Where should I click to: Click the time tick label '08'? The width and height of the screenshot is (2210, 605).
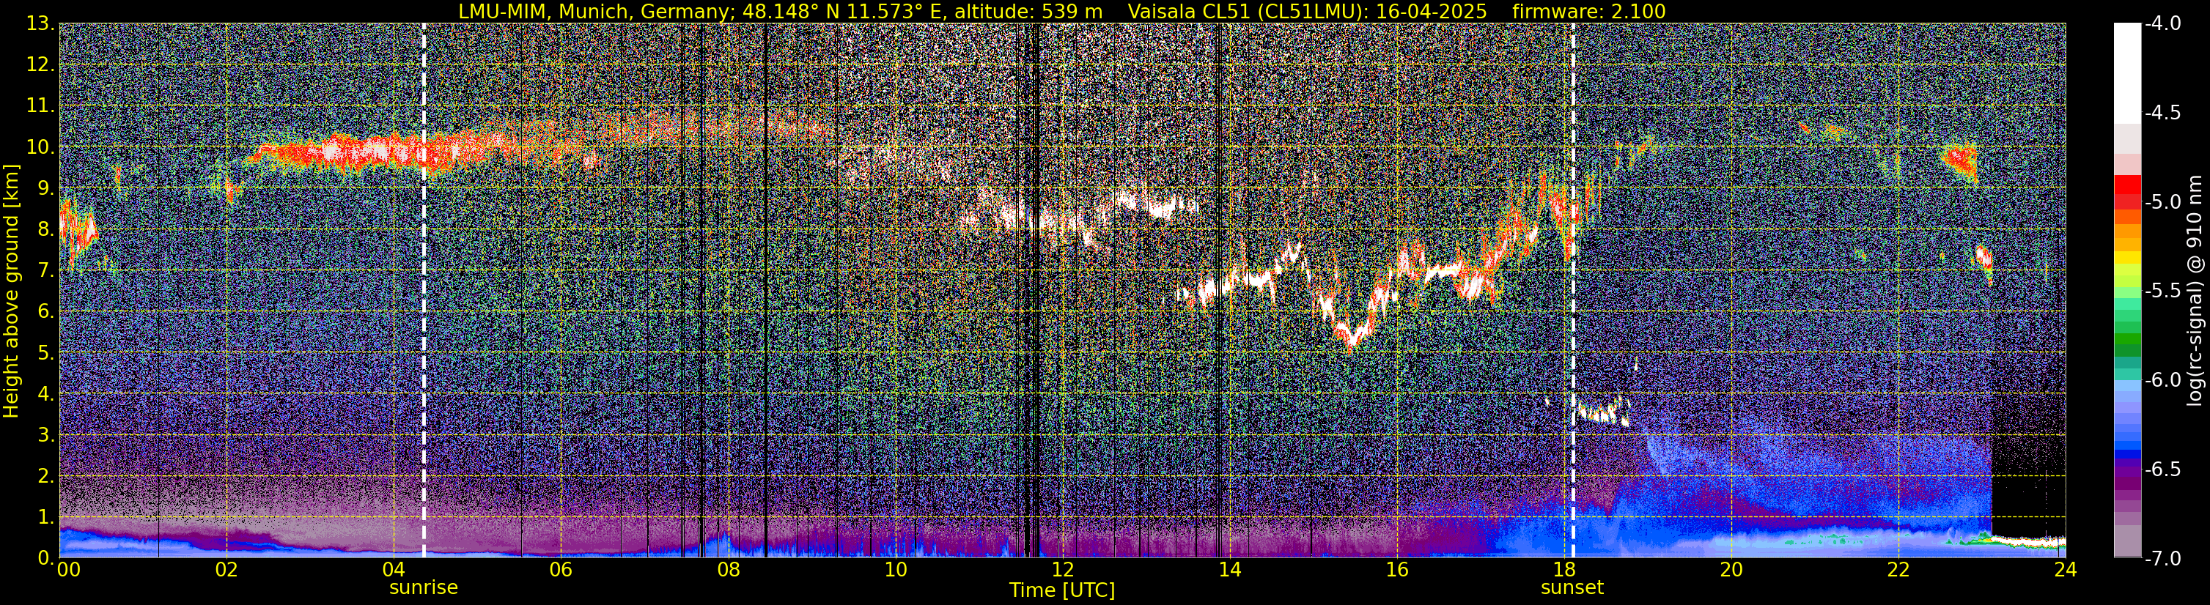[x=729, y=570]
